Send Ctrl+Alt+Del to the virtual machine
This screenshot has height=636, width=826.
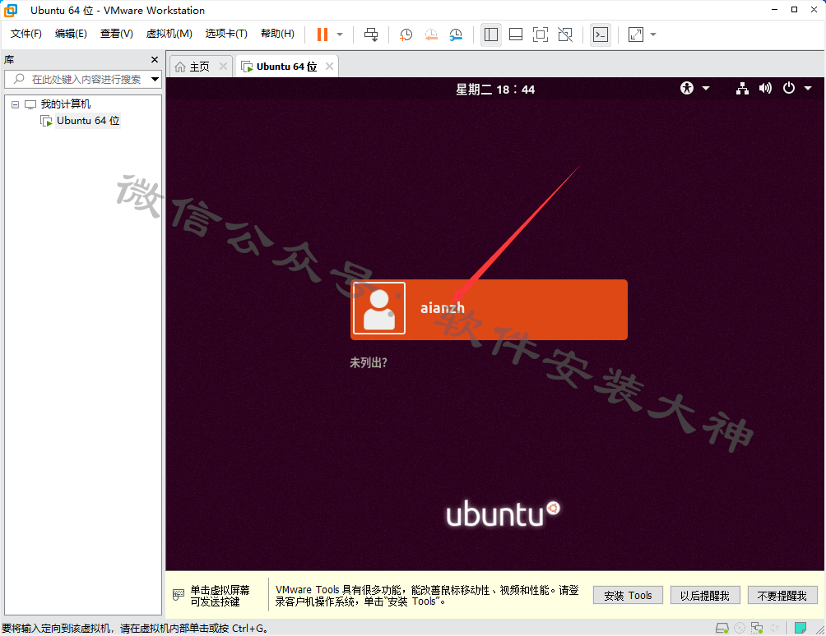pos(371,35)
